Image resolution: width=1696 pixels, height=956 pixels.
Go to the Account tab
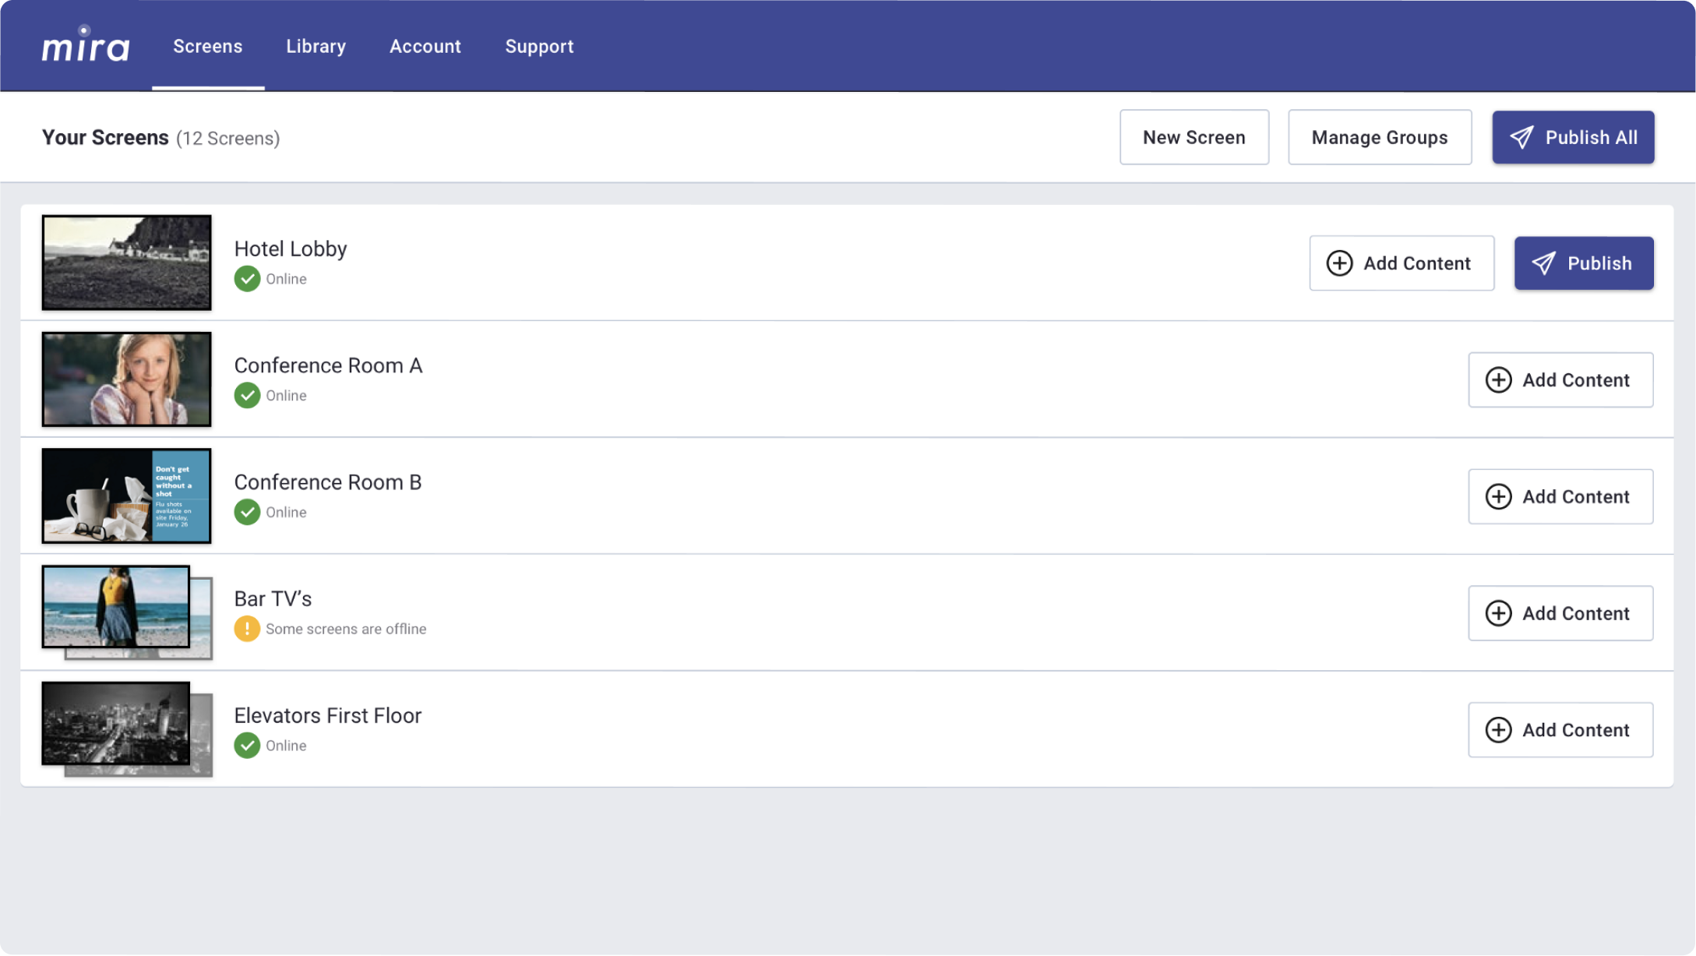pos(425,46)
